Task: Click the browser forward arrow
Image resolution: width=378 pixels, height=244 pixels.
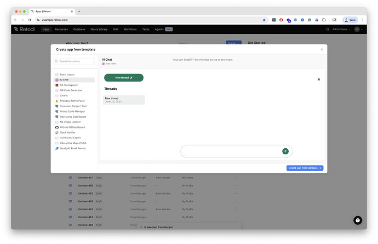Action: pos(22,20)
